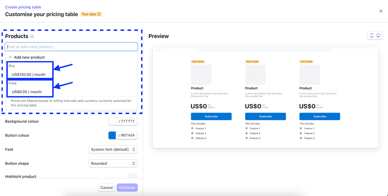Image resolution: width=388 pixels, height=196 pixels.
Task: Open the Button colour swatch picker
Action: click(x=112, y=135)
